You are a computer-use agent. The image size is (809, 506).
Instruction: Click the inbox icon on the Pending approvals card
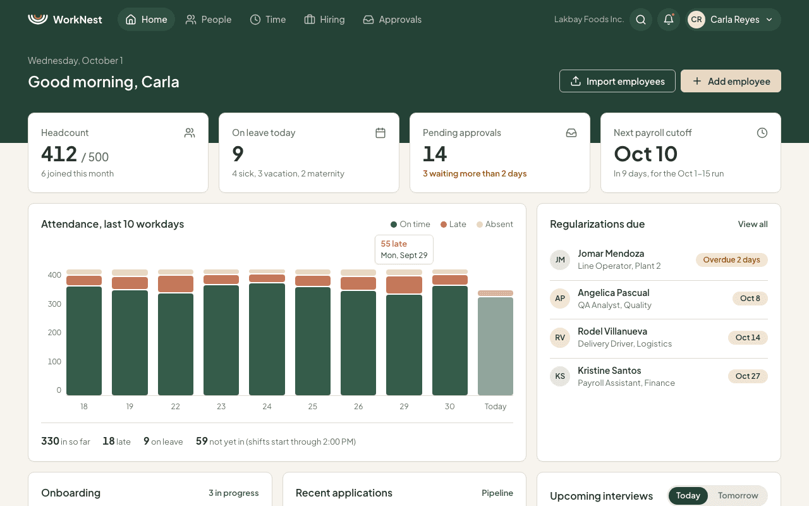[571, 133]
